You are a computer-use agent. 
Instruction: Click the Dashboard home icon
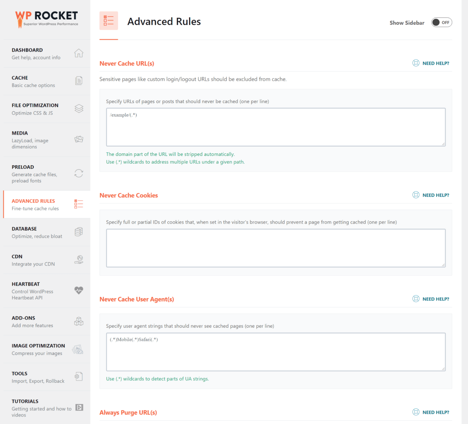click(x=79, y=53)
